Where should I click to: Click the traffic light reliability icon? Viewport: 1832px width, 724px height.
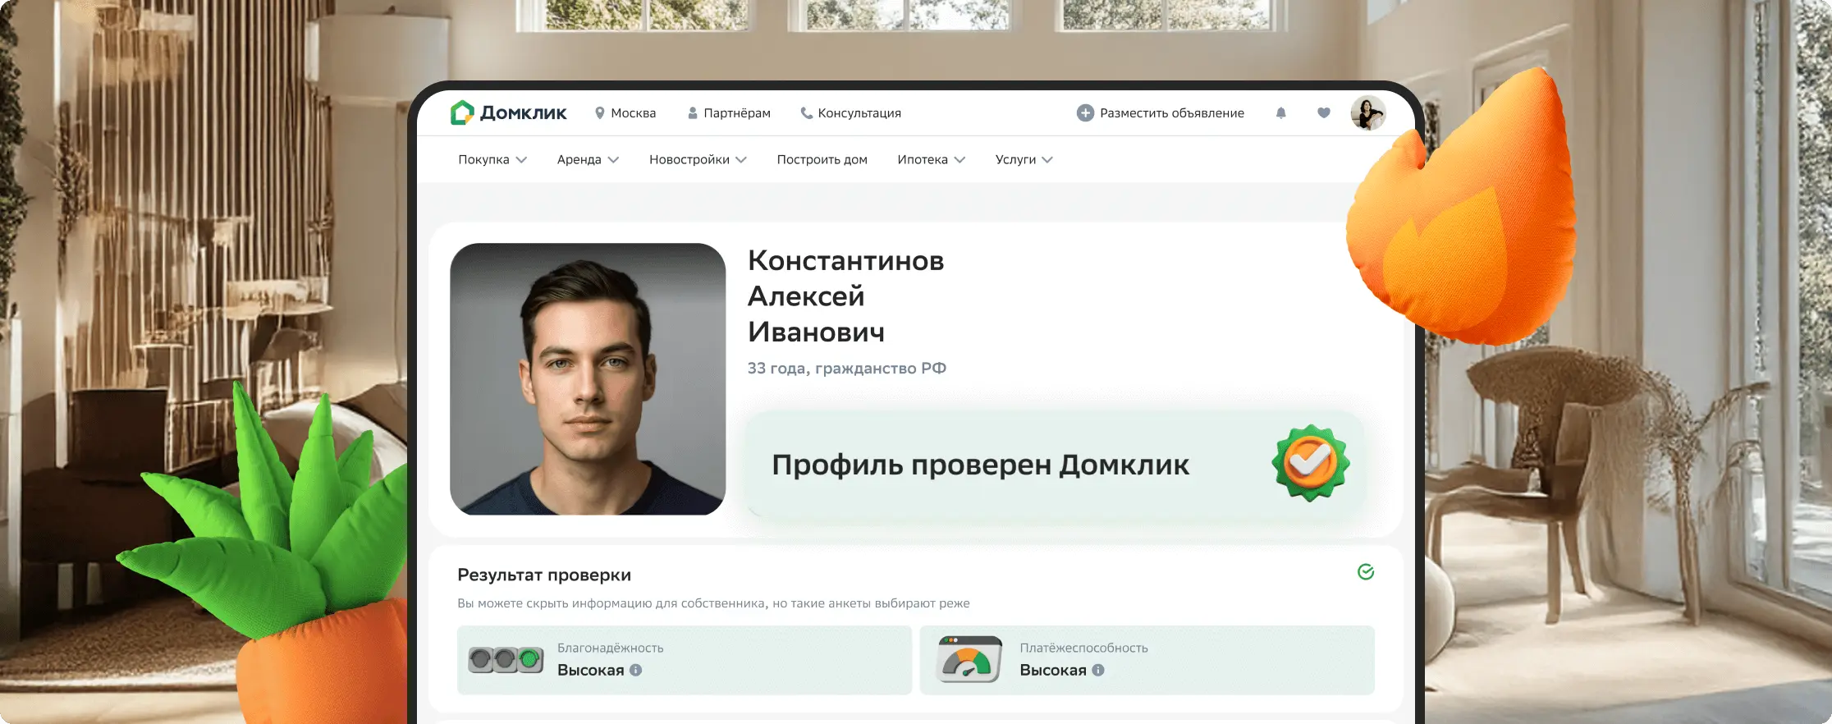tap(506, 659)
